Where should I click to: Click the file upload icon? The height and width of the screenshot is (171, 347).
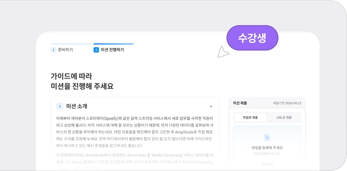[x=267, y=138]
